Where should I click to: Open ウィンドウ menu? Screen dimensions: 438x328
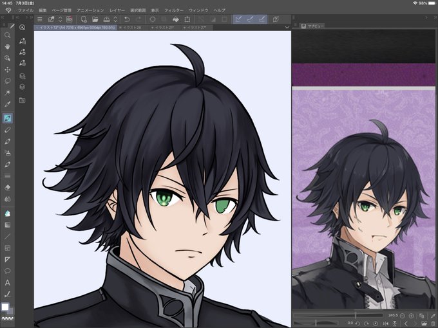click(x=198, y=10)
